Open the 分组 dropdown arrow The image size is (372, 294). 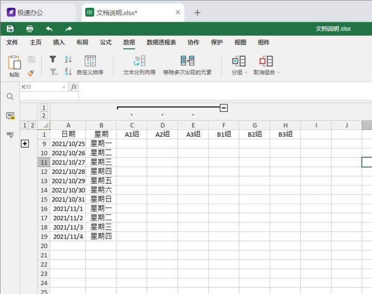click(246, 72)
